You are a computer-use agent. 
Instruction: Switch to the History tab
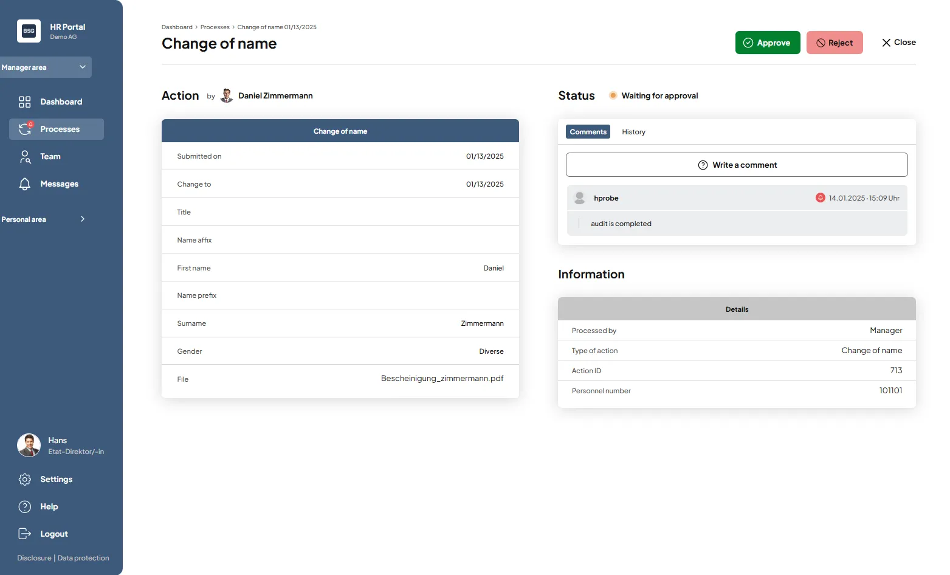coord(633,132)
